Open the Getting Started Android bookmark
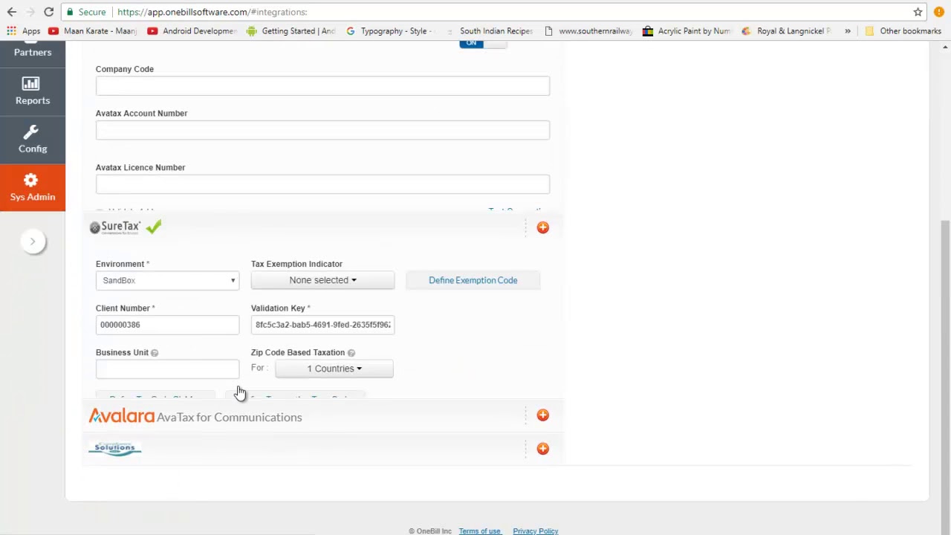Screen dimensions: 951x535 (x=291, y=31)
